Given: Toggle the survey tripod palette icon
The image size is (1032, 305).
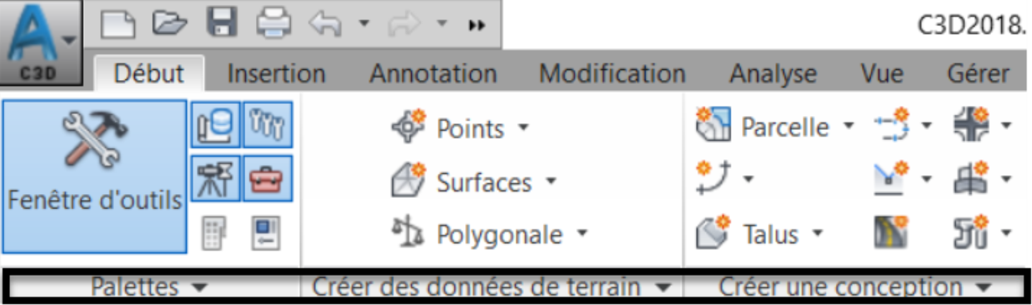Looking at the screenshot, I should pyautogui.click(x=215, y=179).
